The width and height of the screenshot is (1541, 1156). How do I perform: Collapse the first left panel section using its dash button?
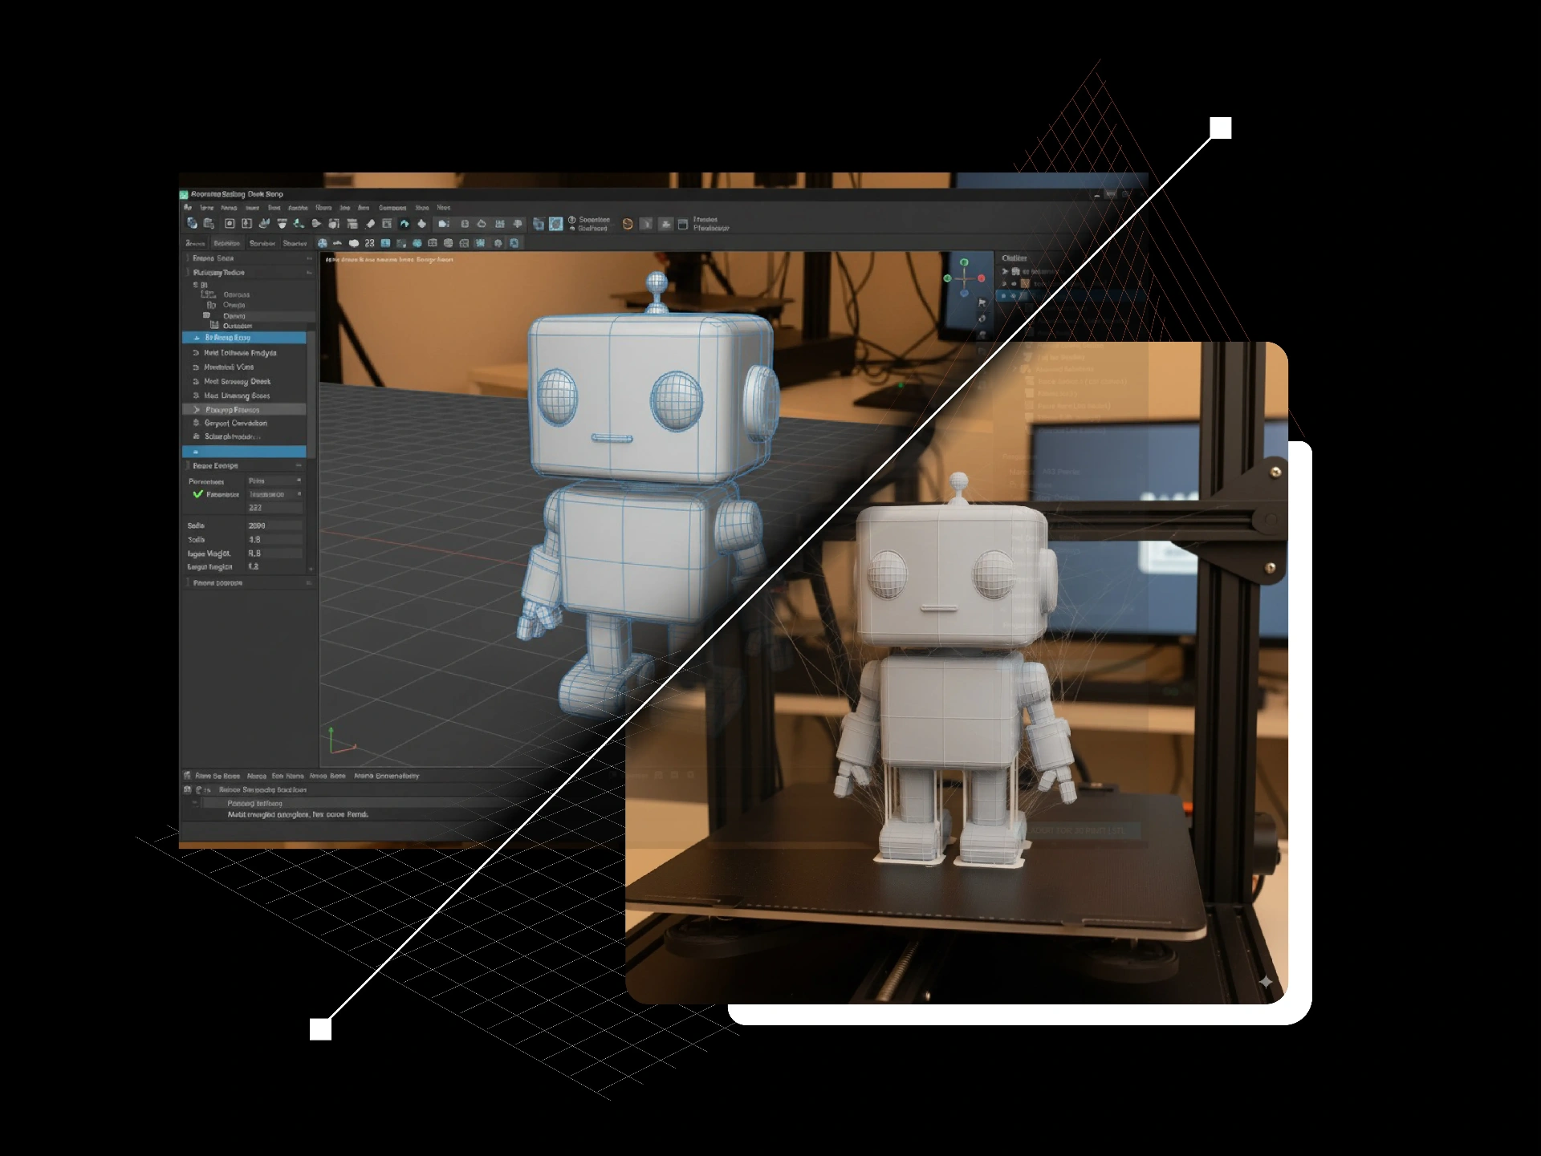(x=309, y=258)
